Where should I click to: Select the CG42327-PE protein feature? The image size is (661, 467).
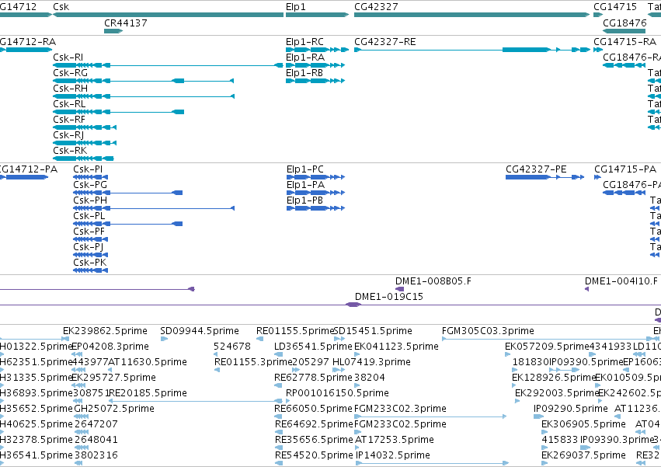click(x=544, y=177)
